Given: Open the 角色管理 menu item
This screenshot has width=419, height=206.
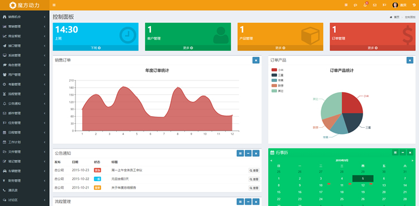Looking at the screenshot, I should (x=25, y=65).
